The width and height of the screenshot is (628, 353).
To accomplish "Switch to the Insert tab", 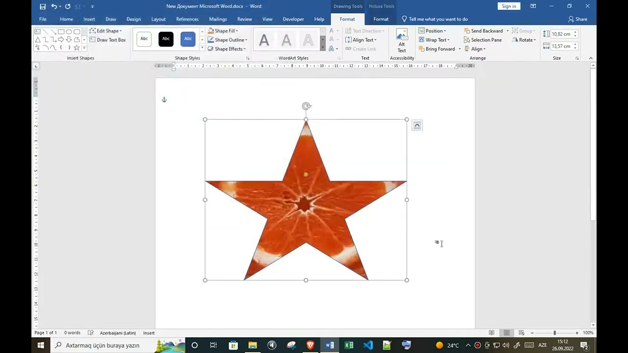I will [x=89, y=19].
